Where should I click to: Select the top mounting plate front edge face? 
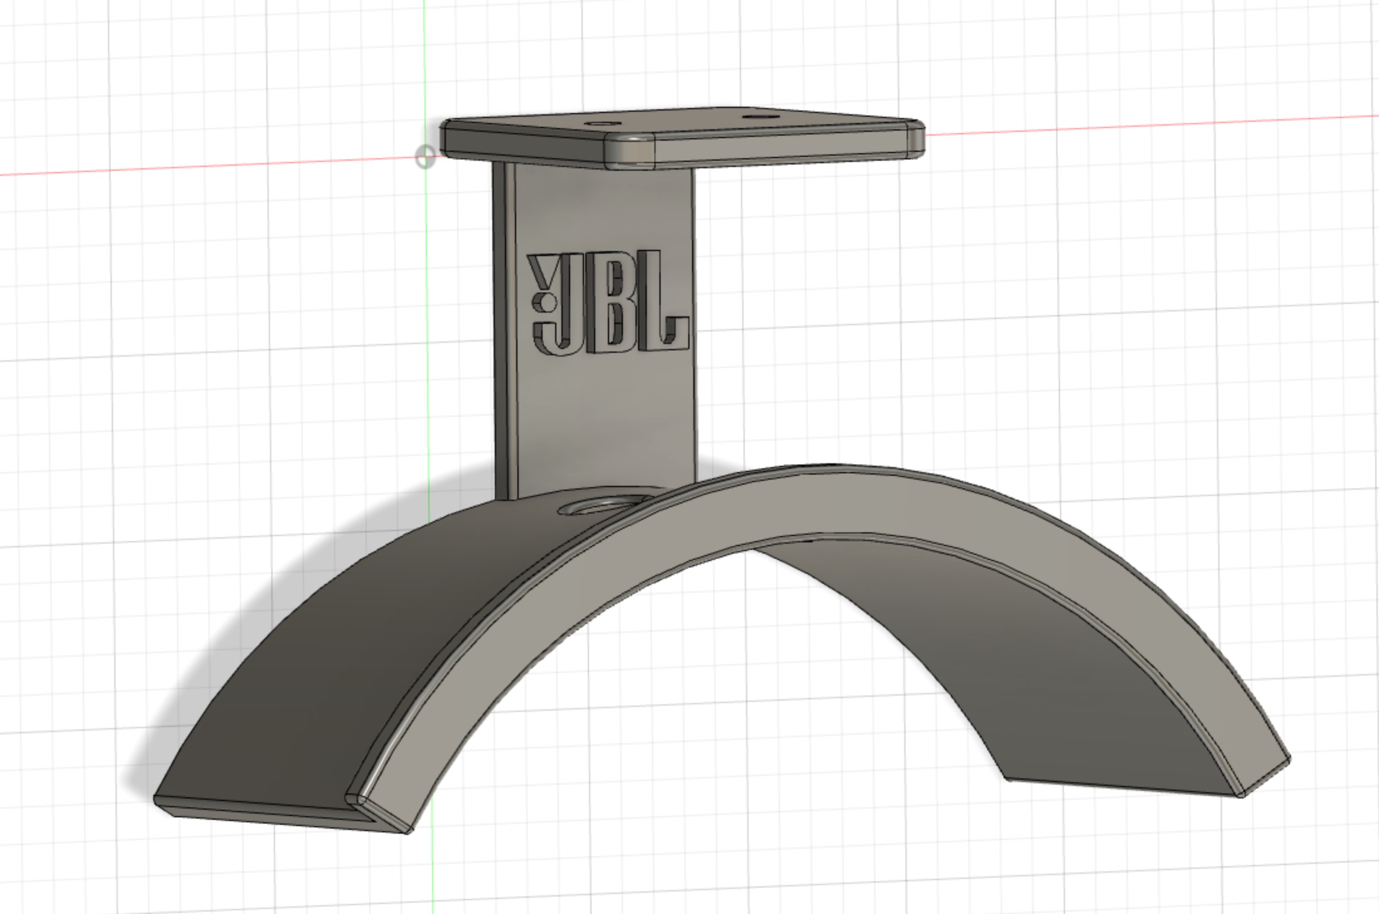[x=782, y=146]
